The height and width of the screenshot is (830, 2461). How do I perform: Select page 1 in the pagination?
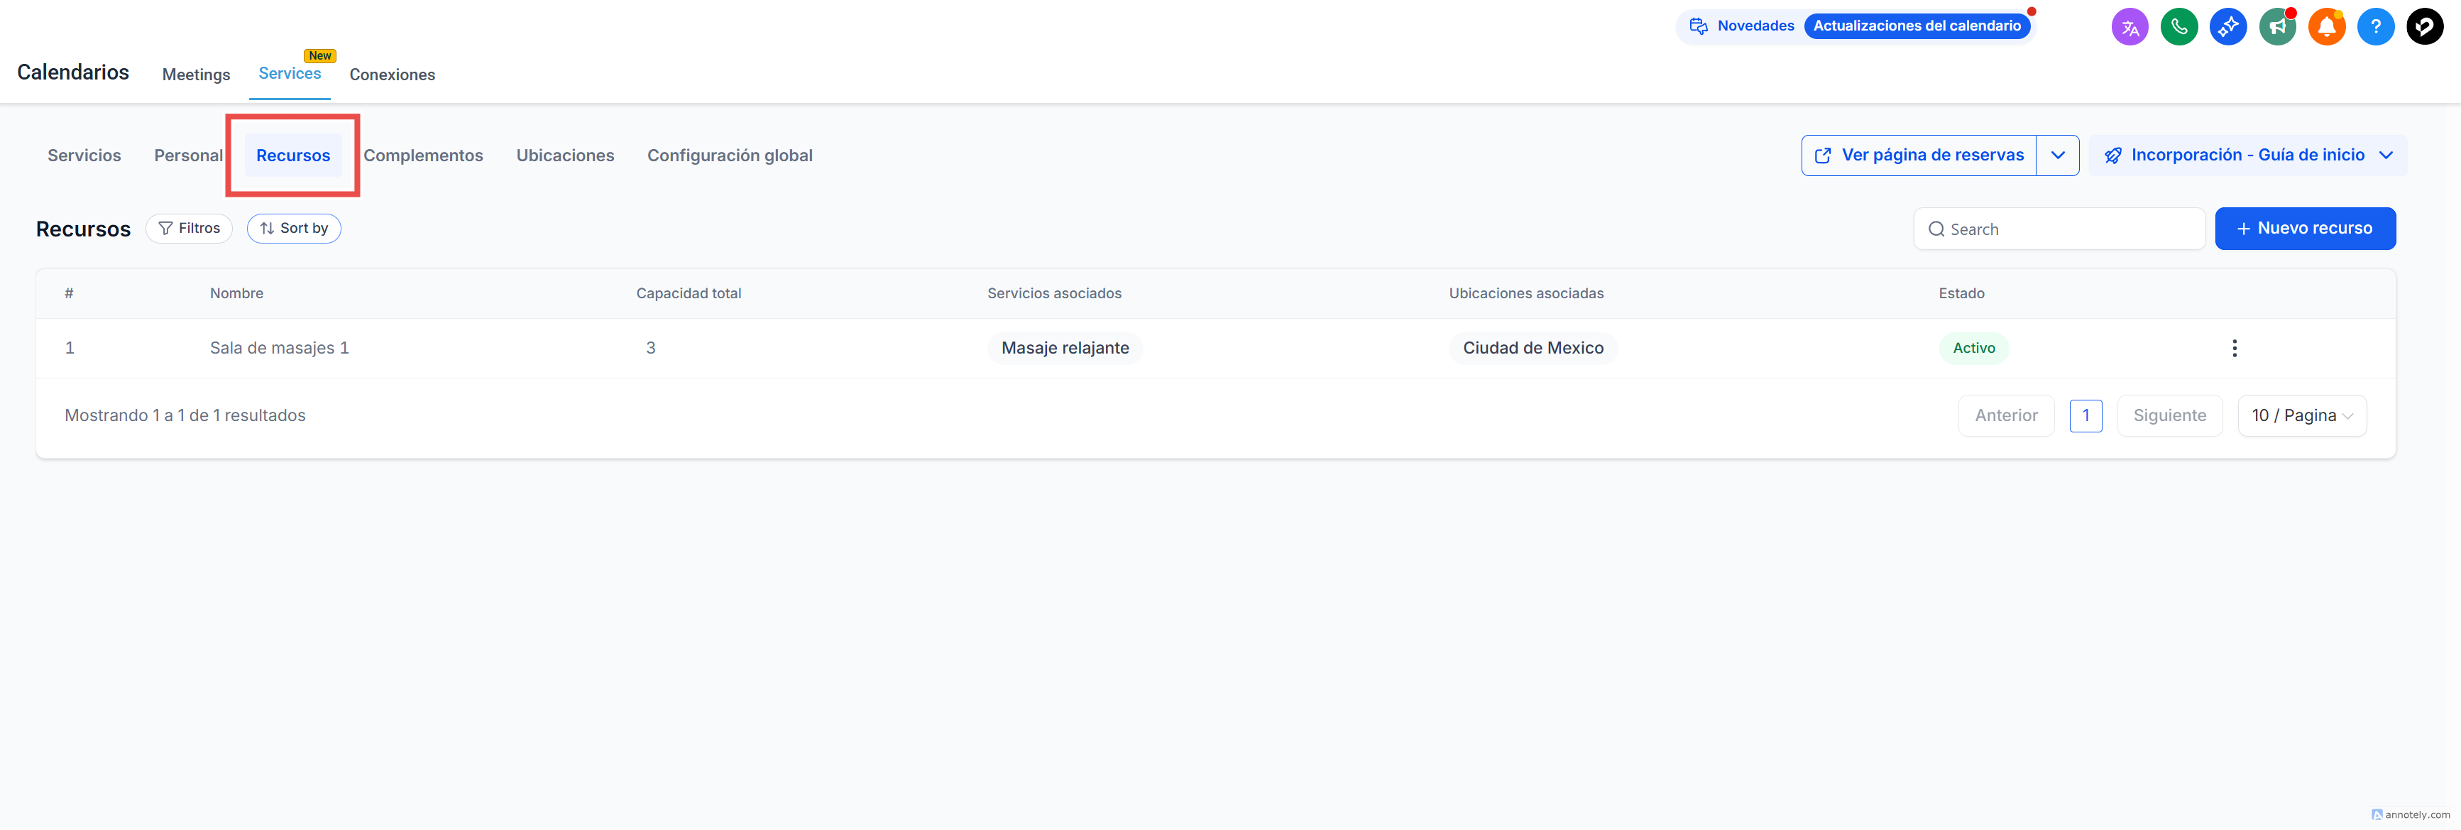pyautogui.click(x=2085, y=415)
